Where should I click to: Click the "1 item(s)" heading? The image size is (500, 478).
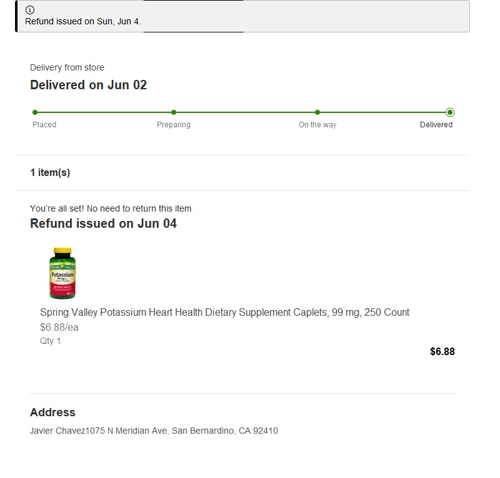[50, 173]
